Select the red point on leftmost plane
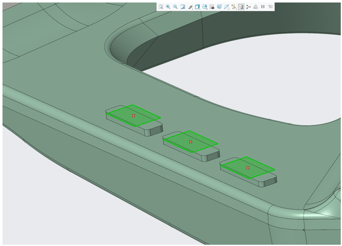Screen dimensions: 342x246 tap(133, 115)
